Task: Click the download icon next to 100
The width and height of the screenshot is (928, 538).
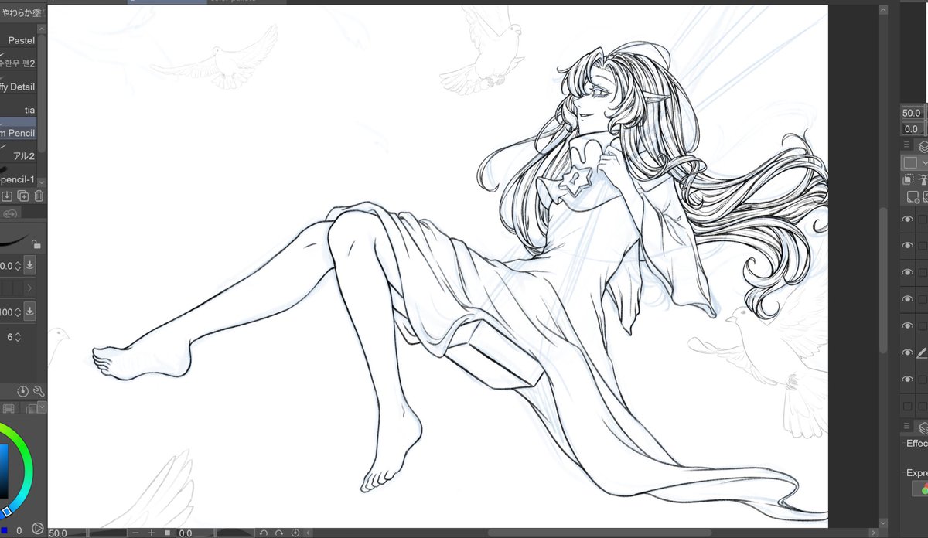Action: [x=29, y=312]
